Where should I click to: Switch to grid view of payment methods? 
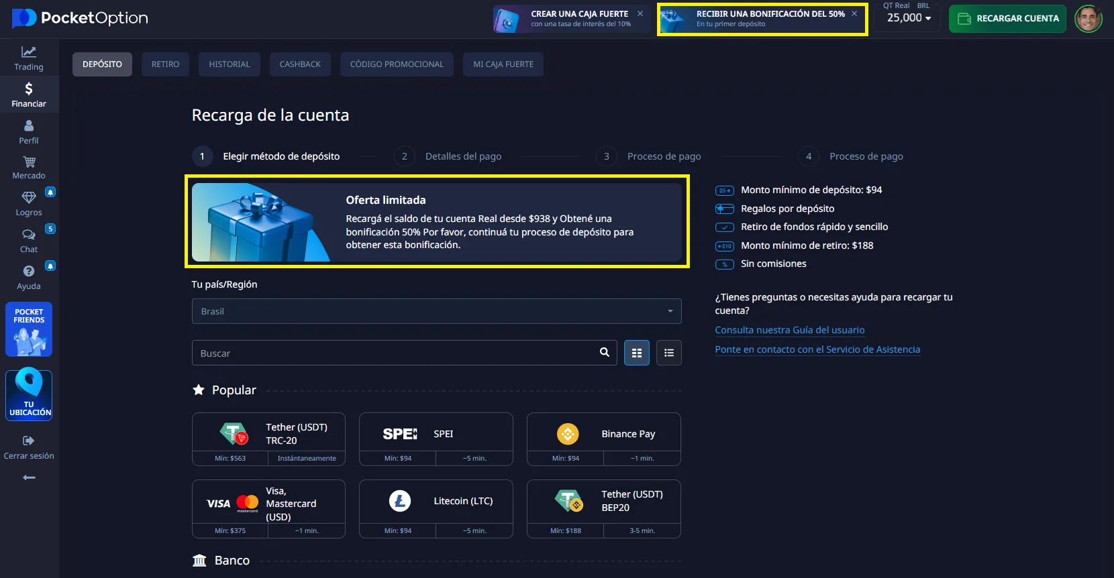636,353
